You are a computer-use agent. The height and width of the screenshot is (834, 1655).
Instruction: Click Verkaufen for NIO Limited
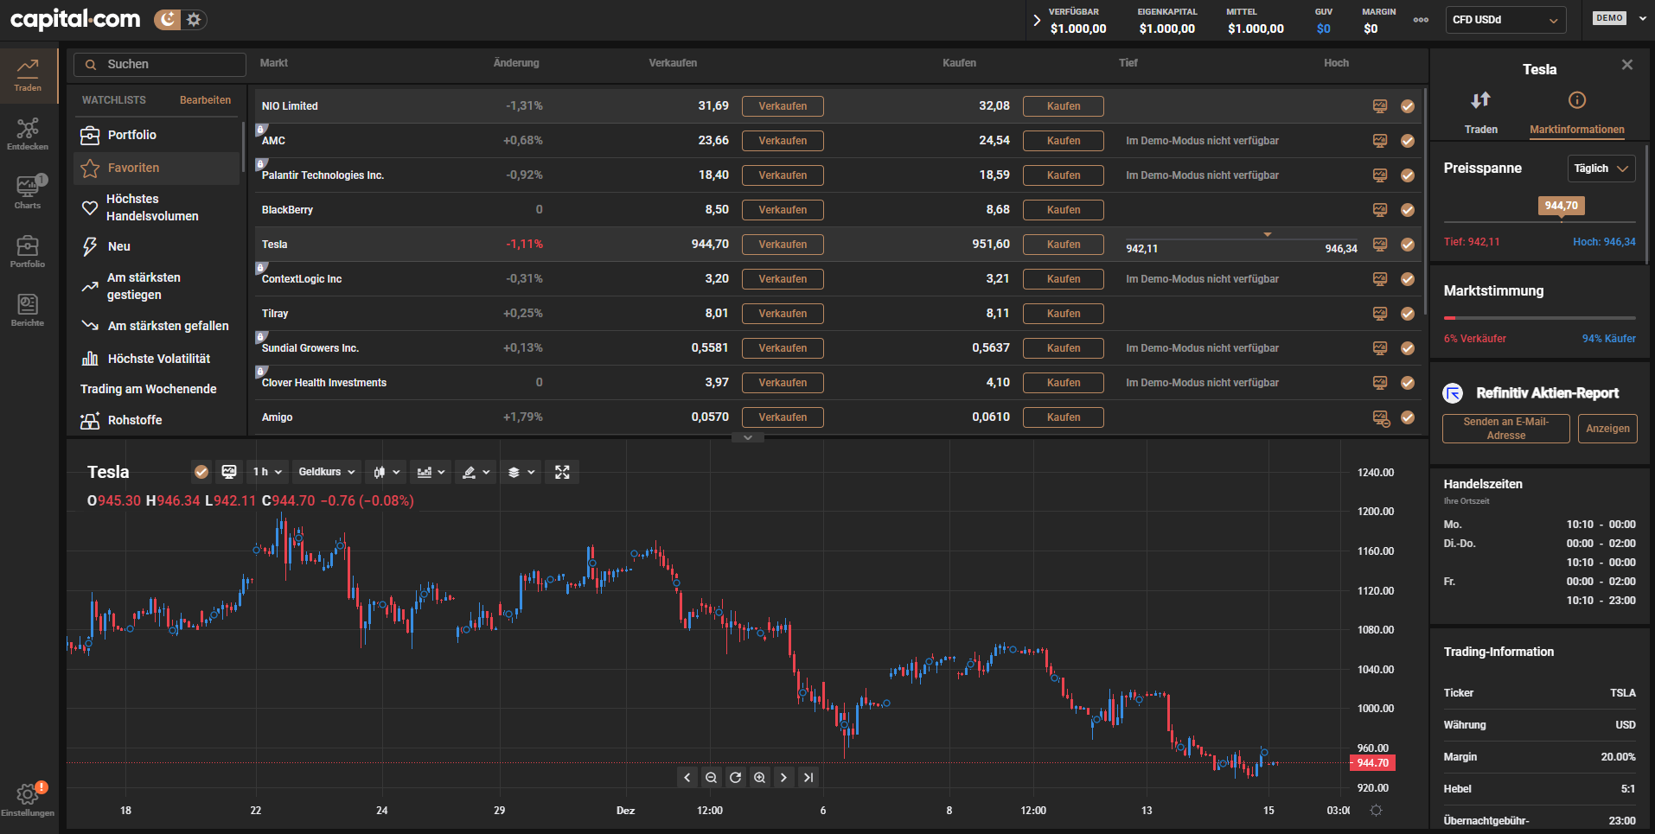click(783, 106)
